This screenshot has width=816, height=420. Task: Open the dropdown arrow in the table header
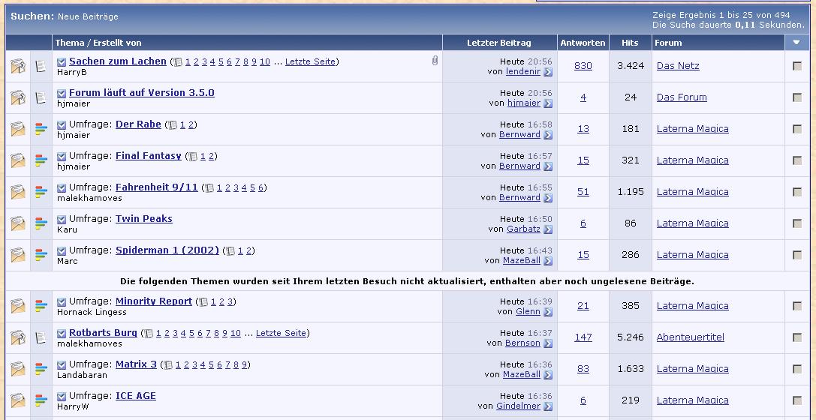pyautogui.click(x=796, y=43)
